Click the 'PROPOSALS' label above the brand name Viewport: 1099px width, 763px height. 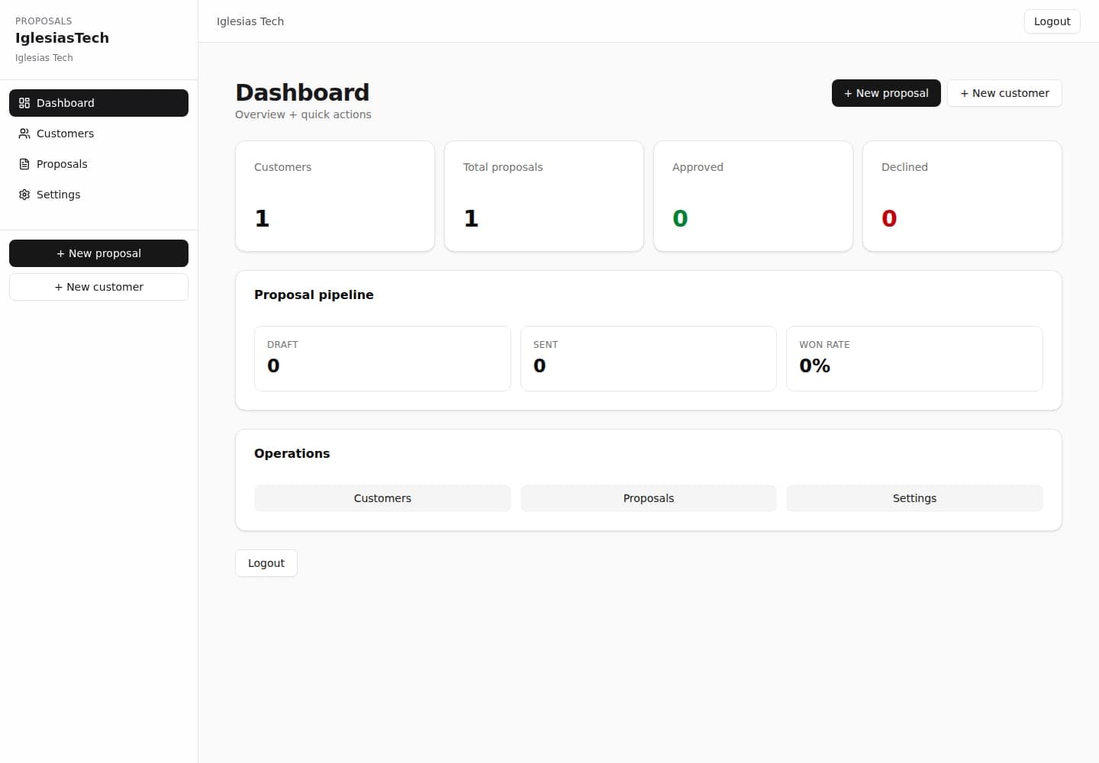pos(44,21)
